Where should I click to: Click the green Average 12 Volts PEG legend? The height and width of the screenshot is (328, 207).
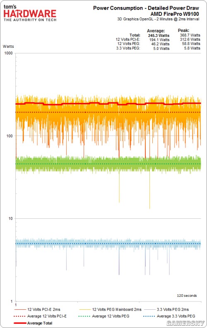pyautogui.click(x=104, y=316)
